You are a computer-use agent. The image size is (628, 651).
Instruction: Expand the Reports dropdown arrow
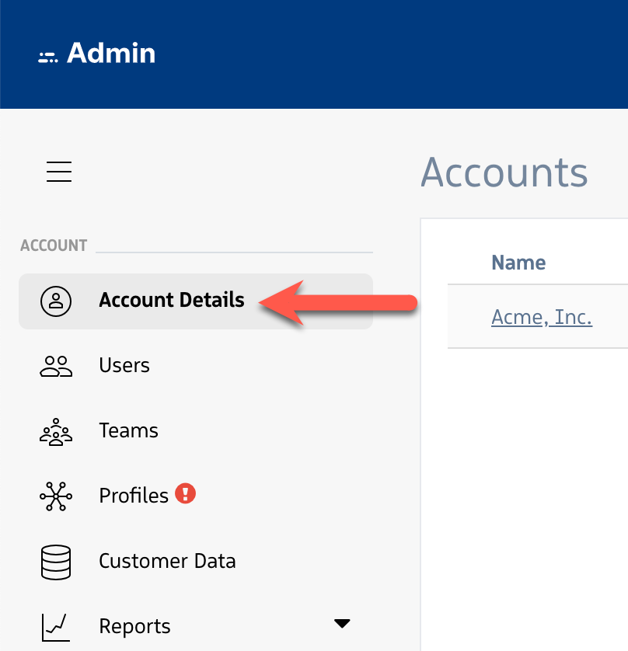[343, 622]
